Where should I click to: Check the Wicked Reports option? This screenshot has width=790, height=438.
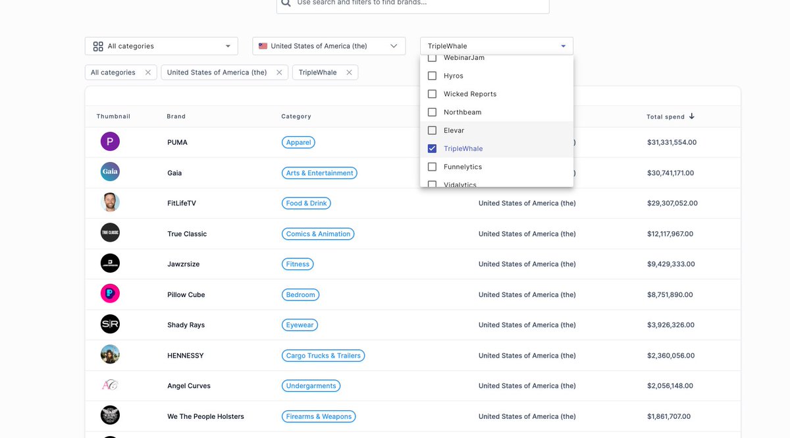(x=432, y=94)
